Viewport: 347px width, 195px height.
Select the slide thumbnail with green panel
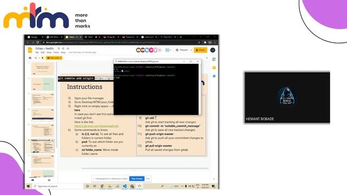[x=42, y=84]
